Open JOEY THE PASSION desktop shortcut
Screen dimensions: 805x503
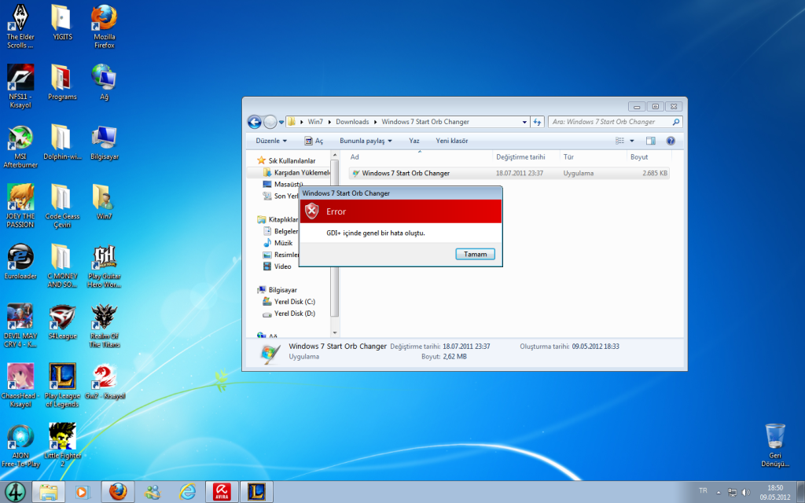coord(20,206)
